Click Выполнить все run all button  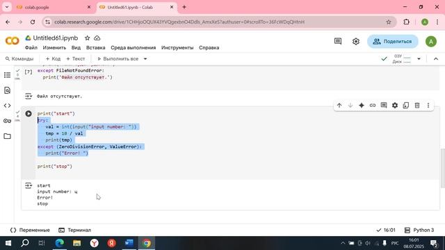pos(118,59)
